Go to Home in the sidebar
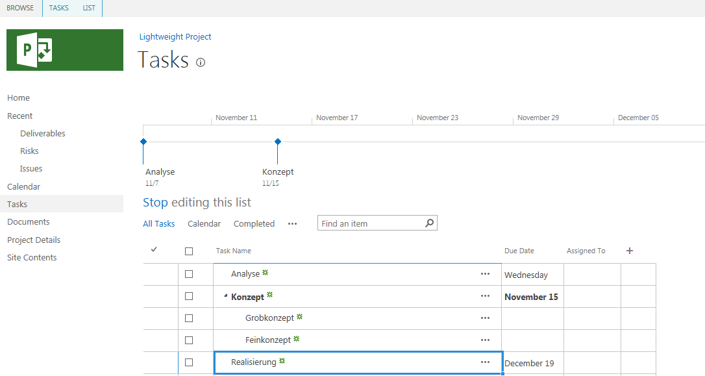This screenshot has width=705, height=376. [x=18, y=97]
